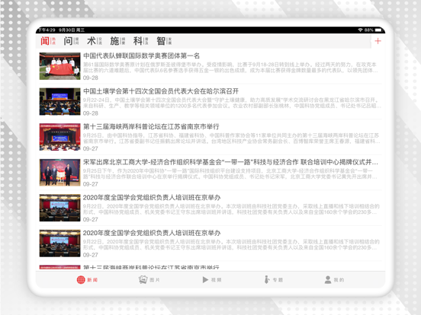The height and width of the screenshot is (315, 421).
Task: Tap status bar time 下午4:29
Action: [47, 30]
